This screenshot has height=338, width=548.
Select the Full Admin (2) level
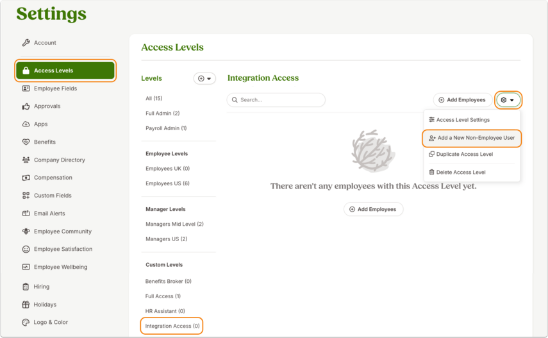163,113
